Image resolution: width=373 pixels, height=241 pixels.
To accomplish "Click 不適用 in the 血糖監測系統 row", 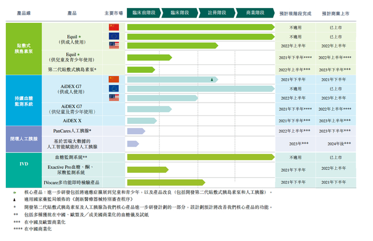I will (295, 157).
